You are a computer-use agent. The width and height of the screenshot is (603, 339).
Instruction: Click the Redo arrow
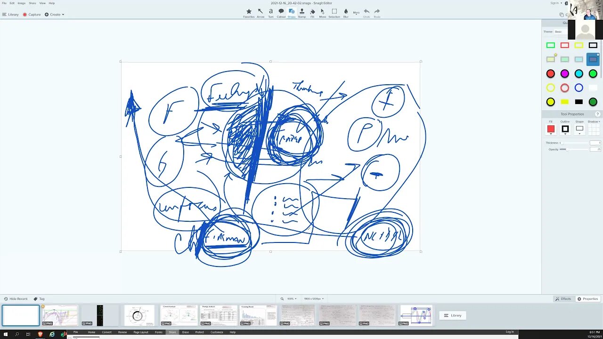coord(377,13)
